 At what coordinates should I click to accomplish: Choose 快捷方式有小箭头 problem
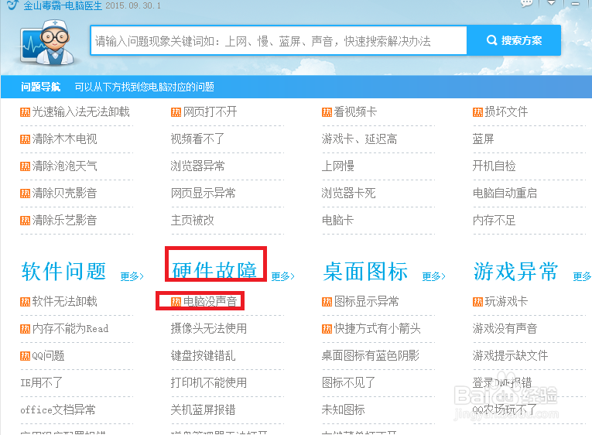click(377, 328)
